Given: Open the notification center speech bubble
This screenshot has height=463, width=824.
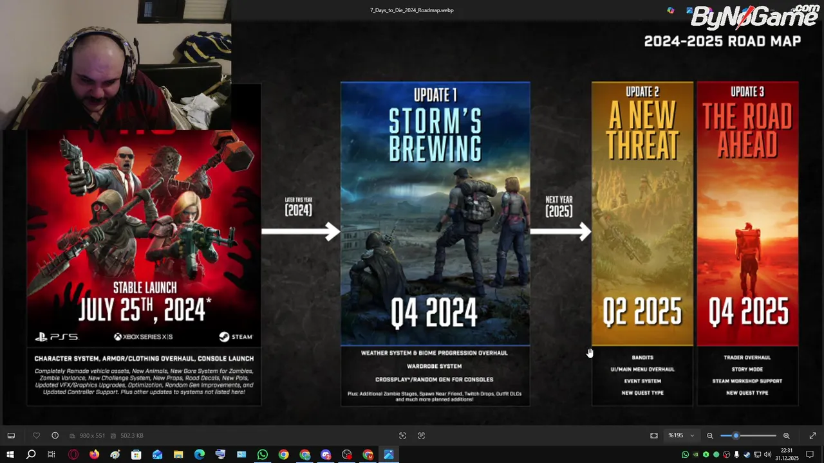Looking at the screenshot, I should pyautogui.click(x=810, y=455).
